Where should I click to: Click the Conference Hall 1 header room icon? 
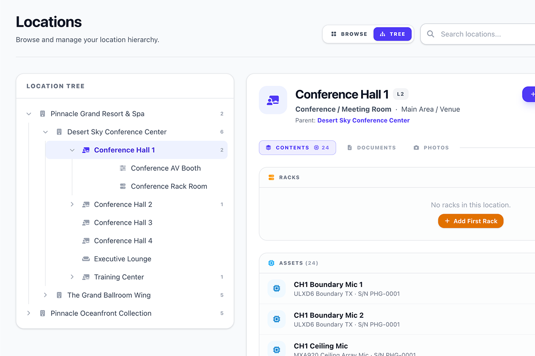coord(273,100)
